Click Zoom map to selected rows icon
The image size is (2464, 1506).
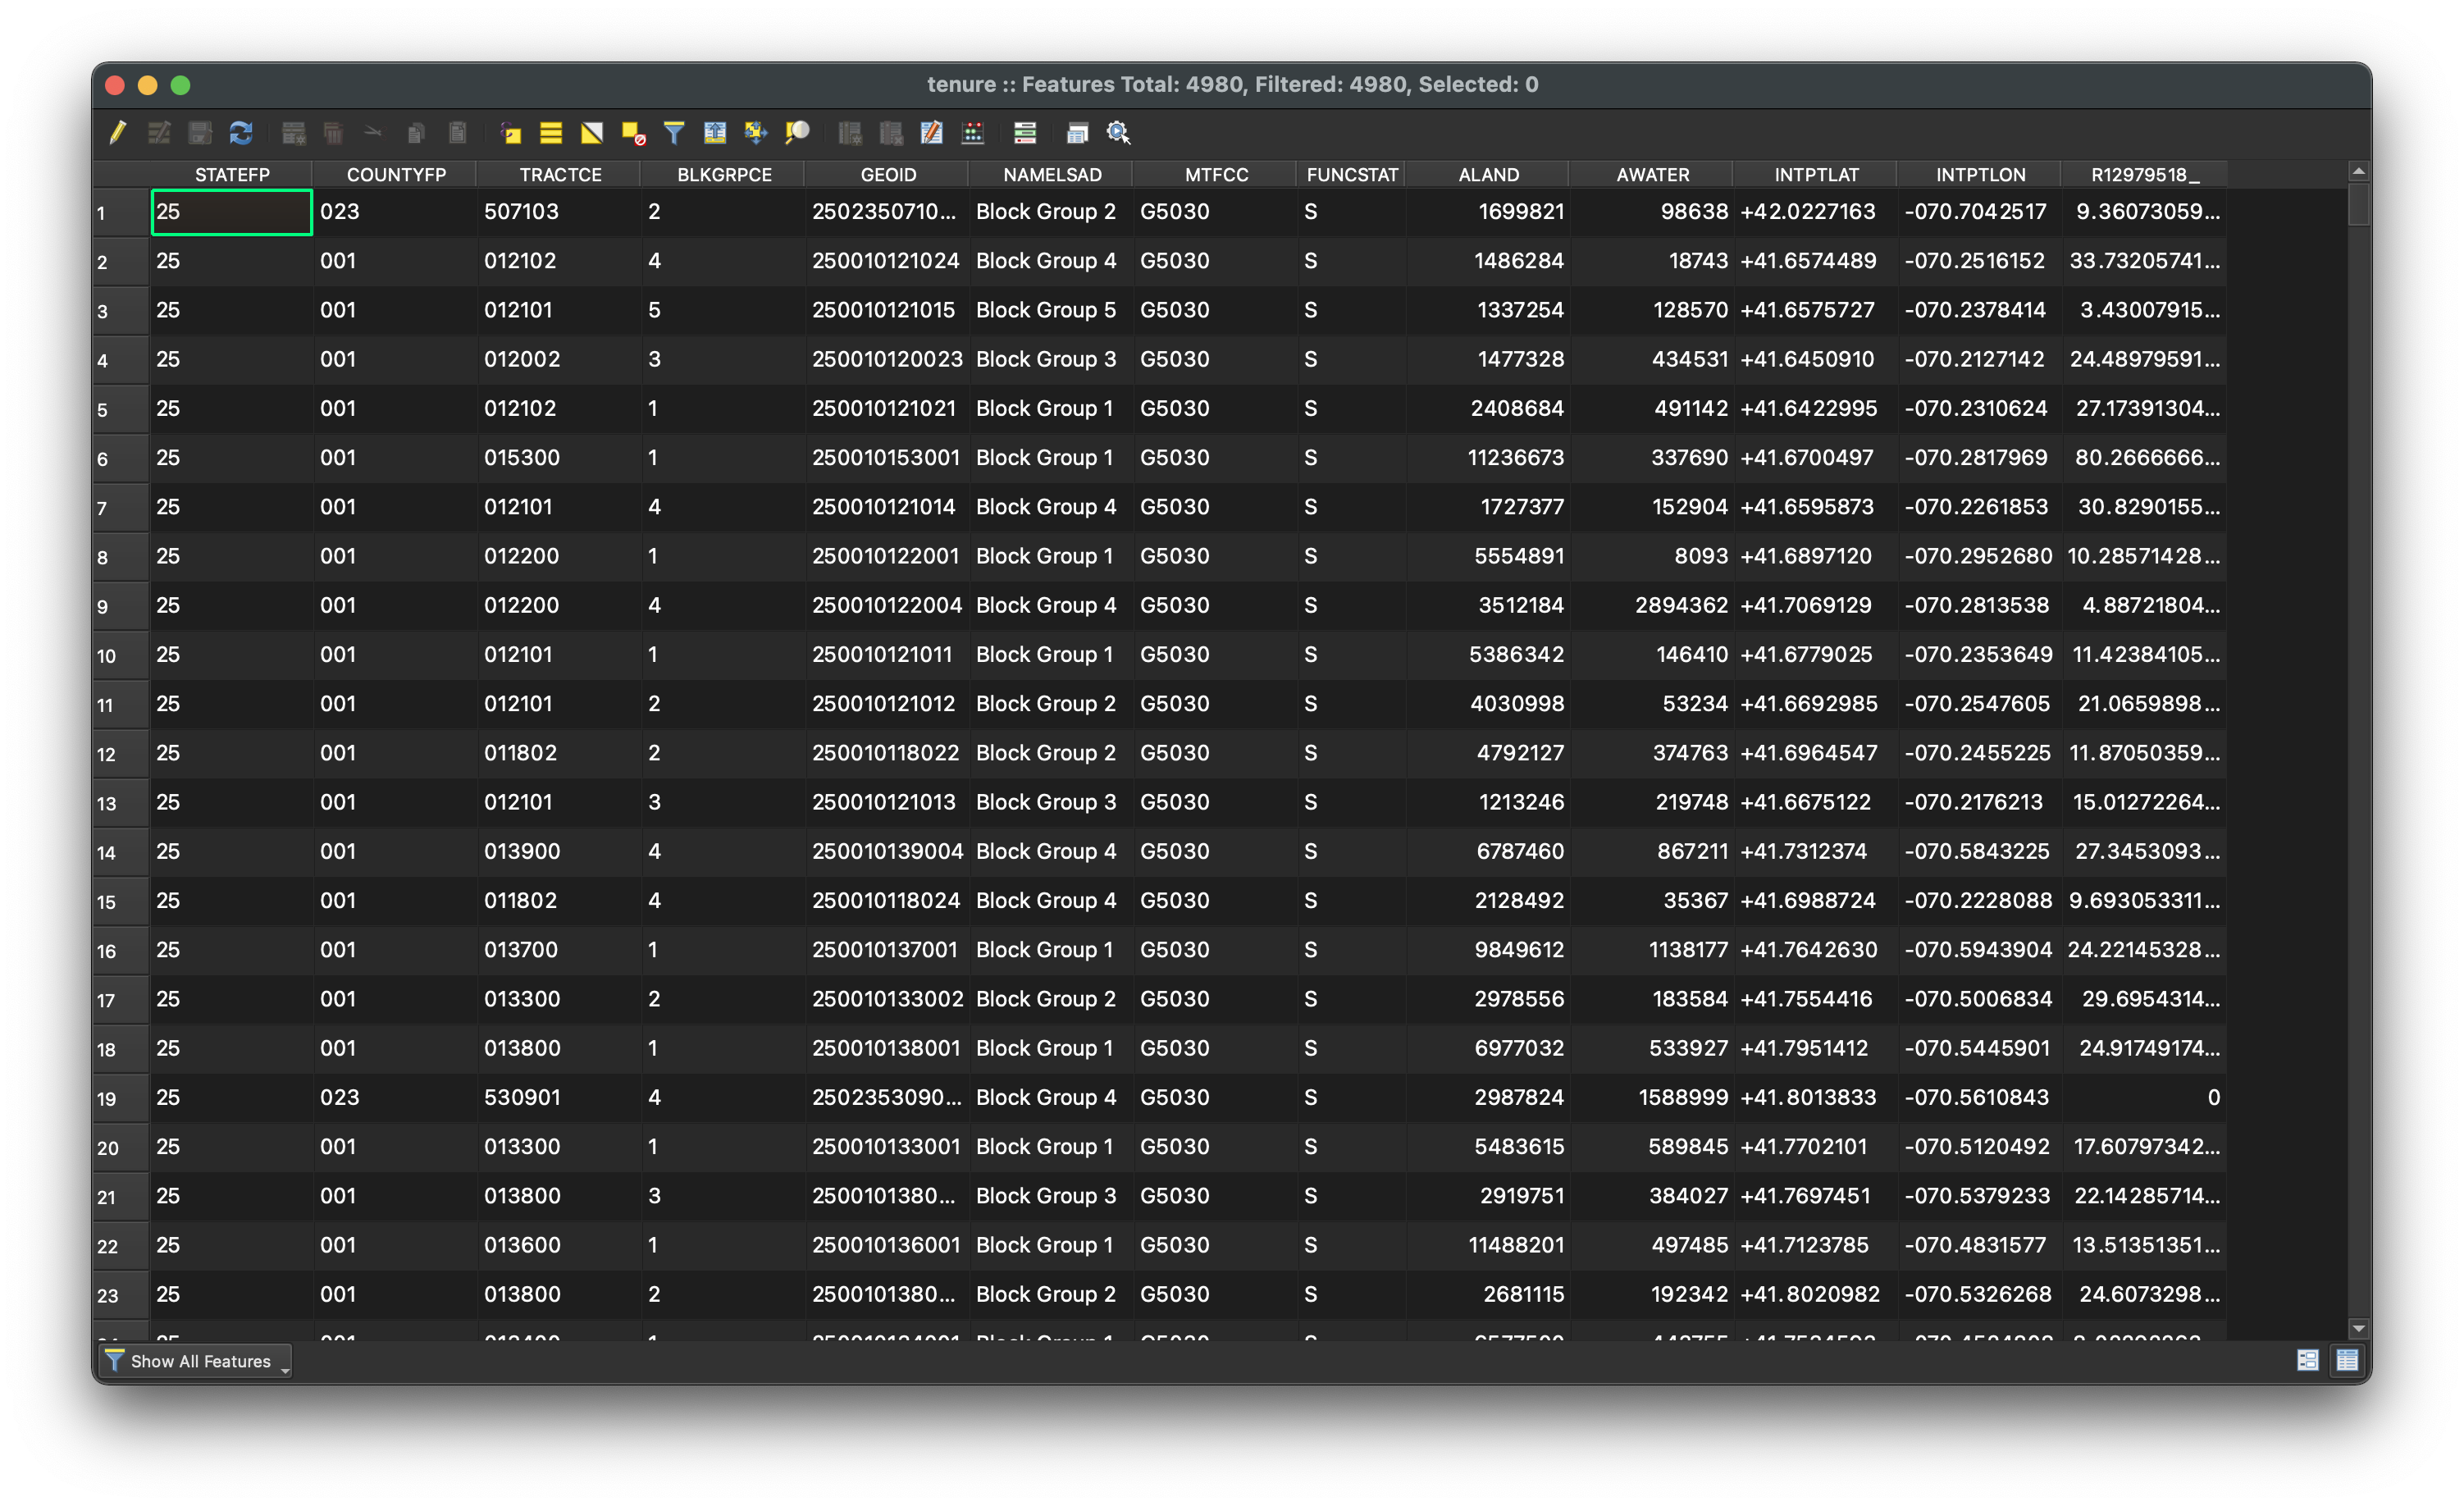point(797,132)
